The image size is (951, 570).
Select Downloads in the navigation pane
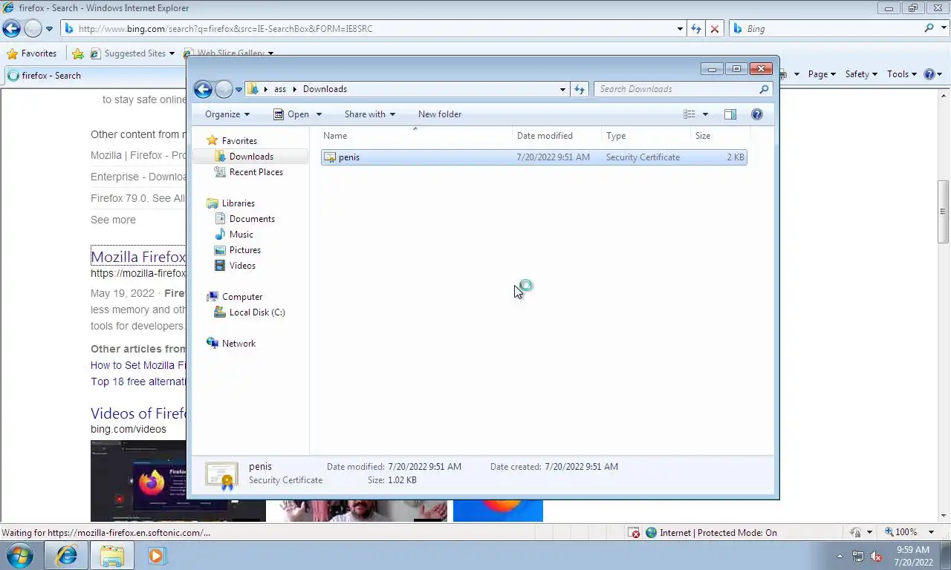251,157
